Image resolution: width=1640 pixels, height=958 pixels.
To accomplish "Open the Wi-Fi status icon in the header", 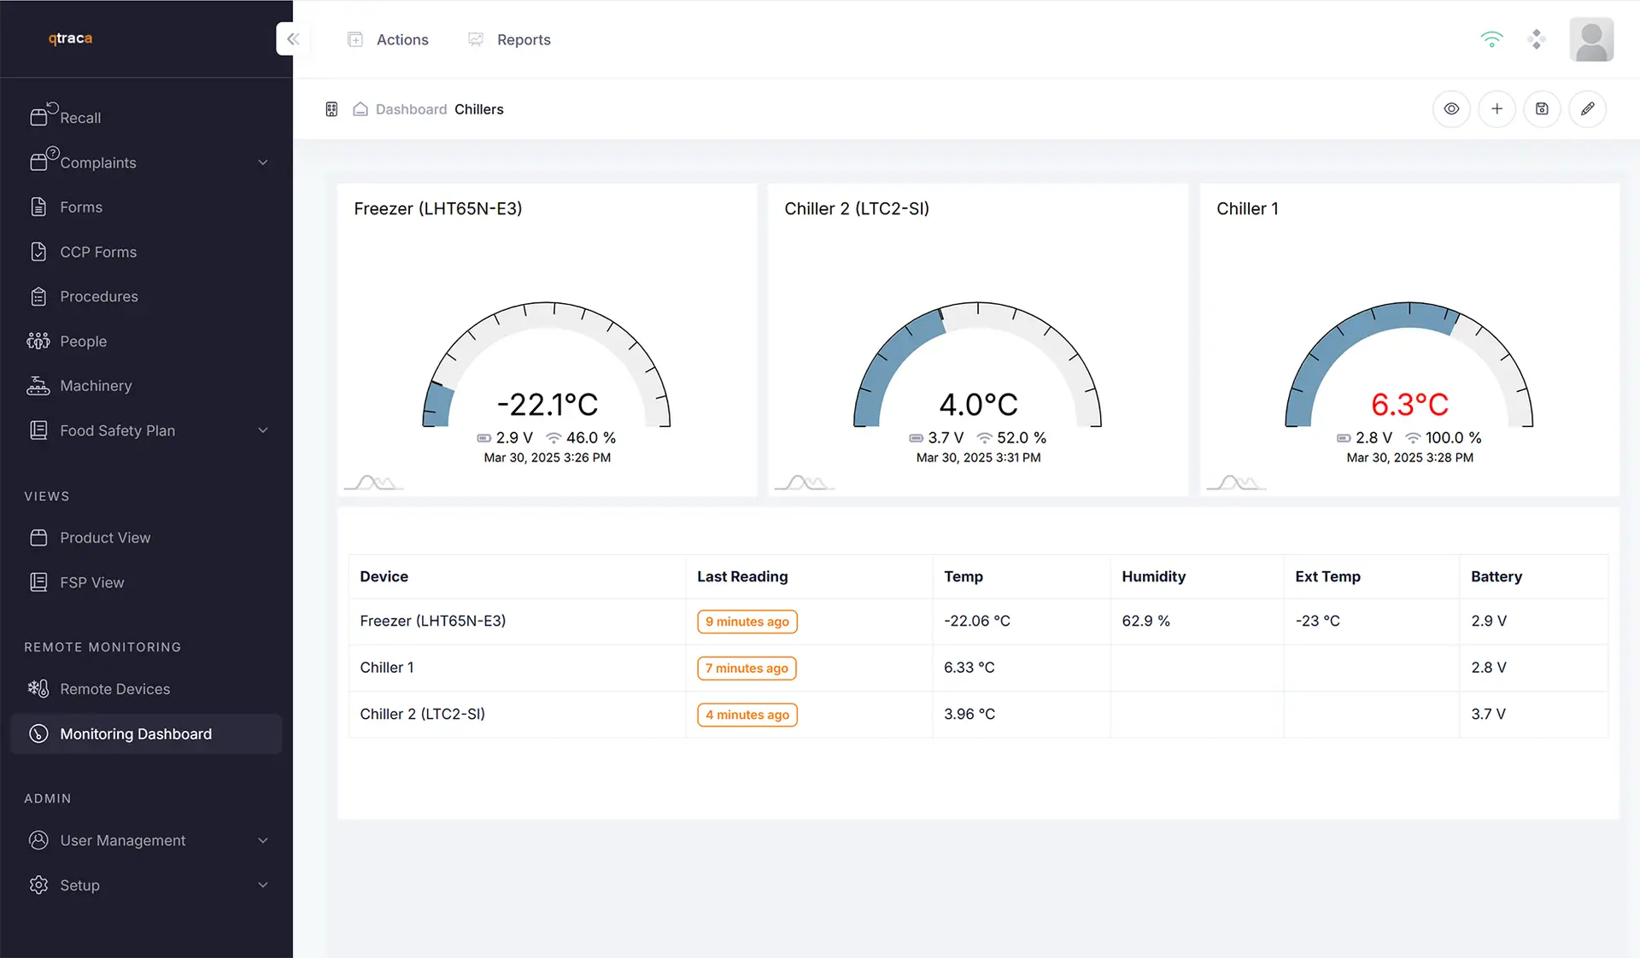I will [x=1491, y=38].
